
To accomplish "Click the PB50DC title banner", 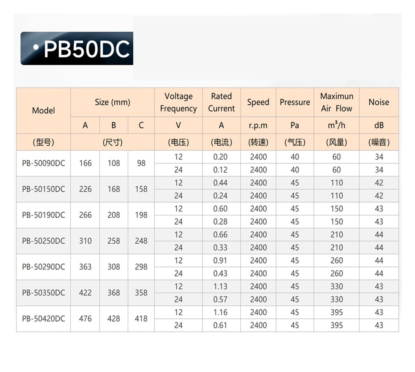I will pos(77,48).
